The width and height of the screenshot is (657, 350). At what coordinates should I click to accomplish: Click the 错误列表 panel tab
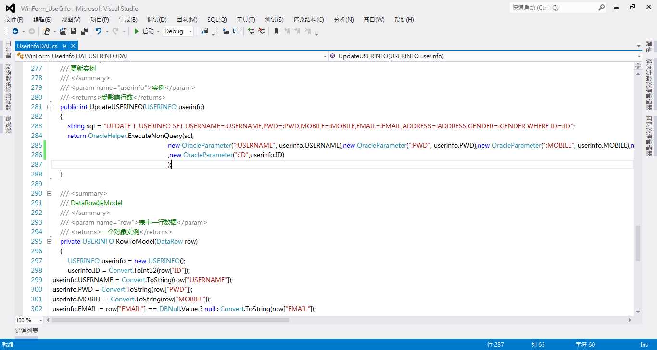26,331
